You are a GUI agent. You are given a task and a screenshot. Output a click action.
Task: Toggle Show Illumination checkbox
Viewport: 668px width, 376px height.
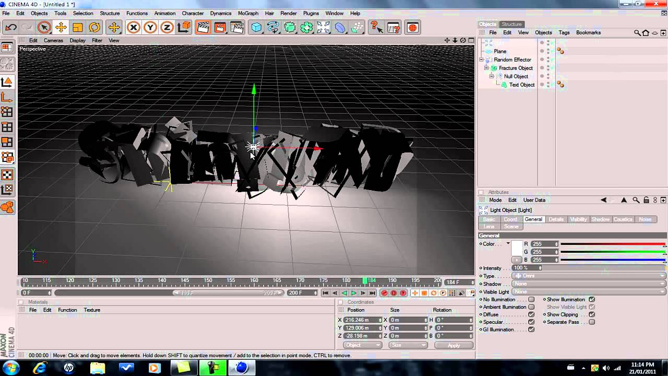(x=592, y=300)
